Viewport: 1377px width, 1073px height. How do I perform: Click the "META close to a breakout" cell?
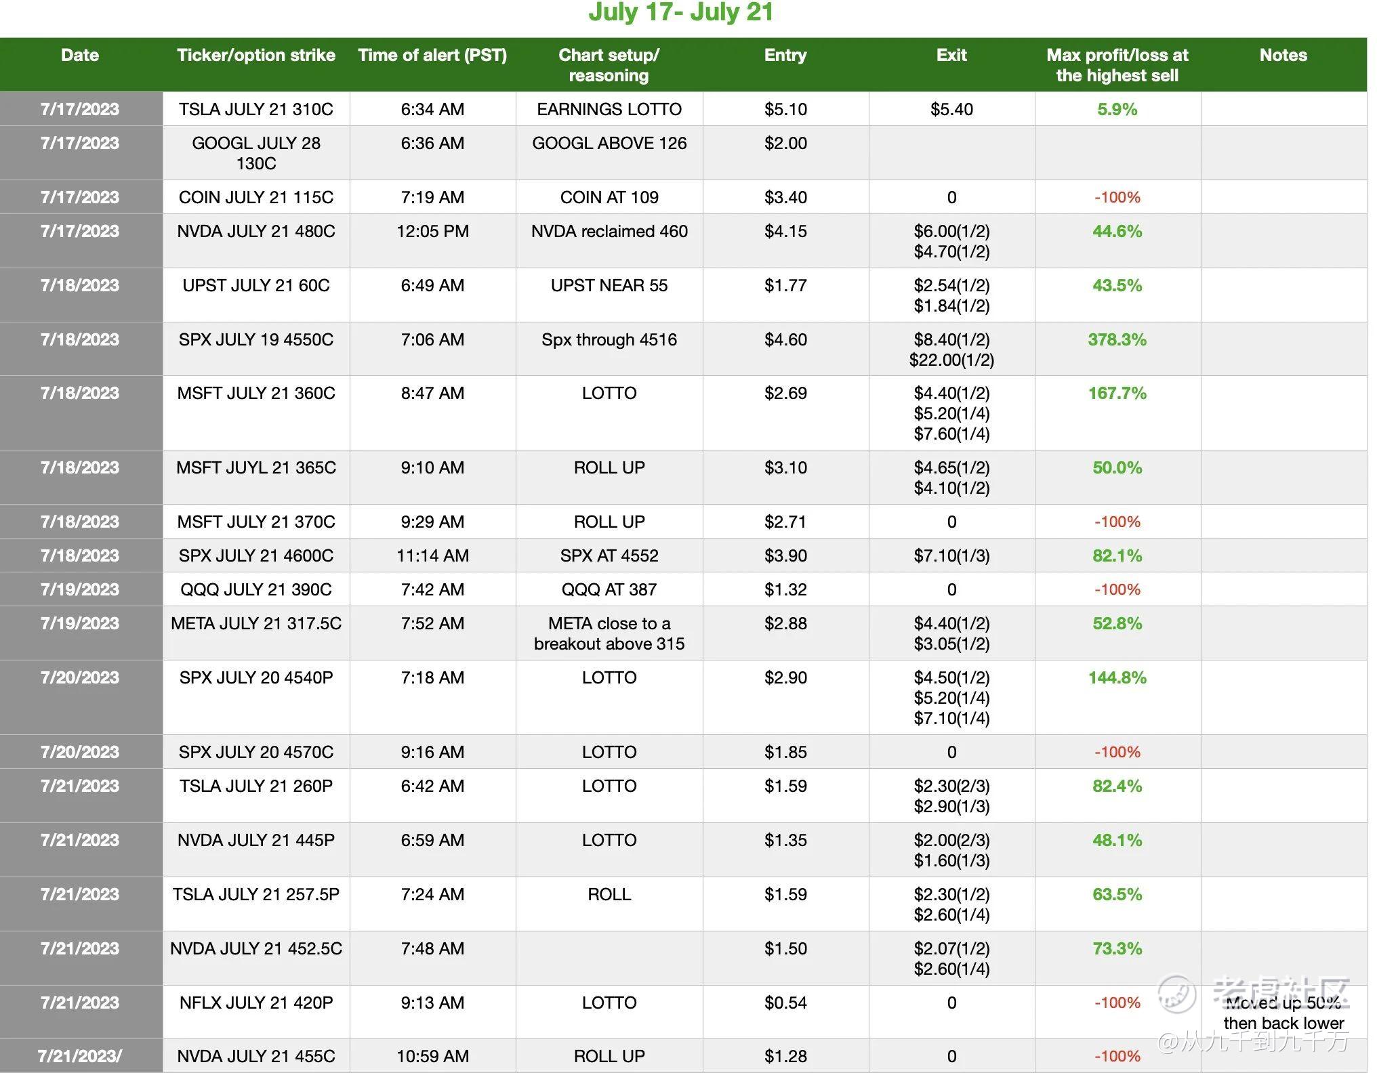pos(609,633)
